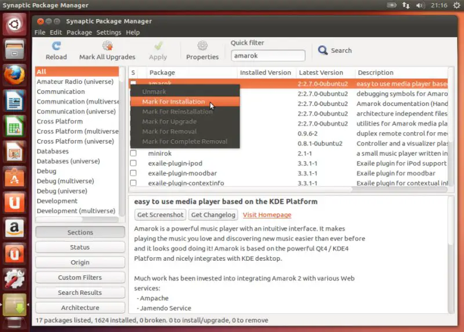Open the Help menu
Viewport: 464px width, 332px height.
133,32
